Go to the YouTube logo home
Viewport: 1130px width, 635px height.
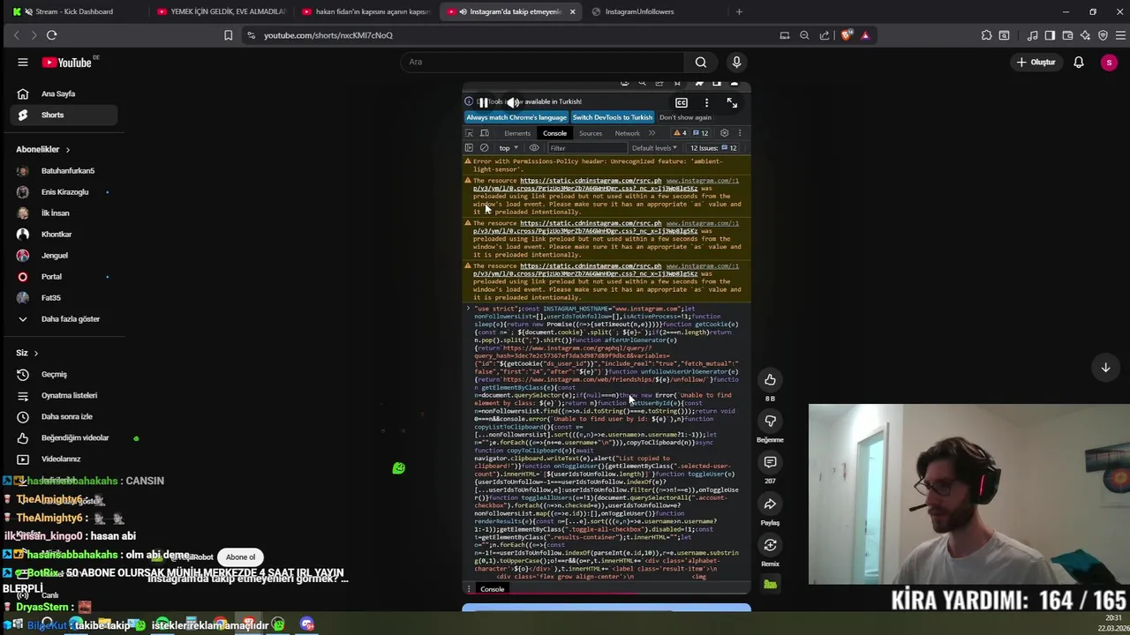point(67,63)
